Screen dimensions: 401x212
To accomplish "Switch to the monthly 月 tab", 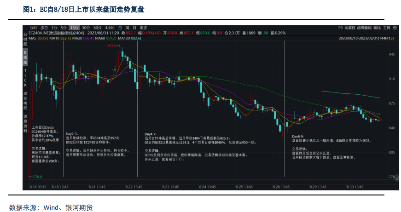I will point(134,28).
